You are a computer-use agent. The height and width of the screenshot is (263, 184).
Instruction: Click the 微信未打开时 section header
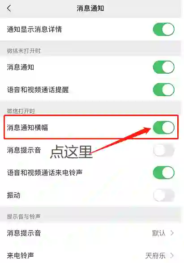(x=24, y=51)
